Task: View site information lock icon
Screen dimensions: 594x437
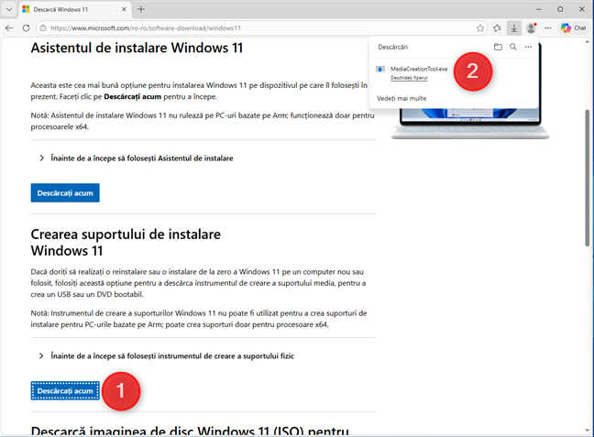Action: click(x=43, y=28)
